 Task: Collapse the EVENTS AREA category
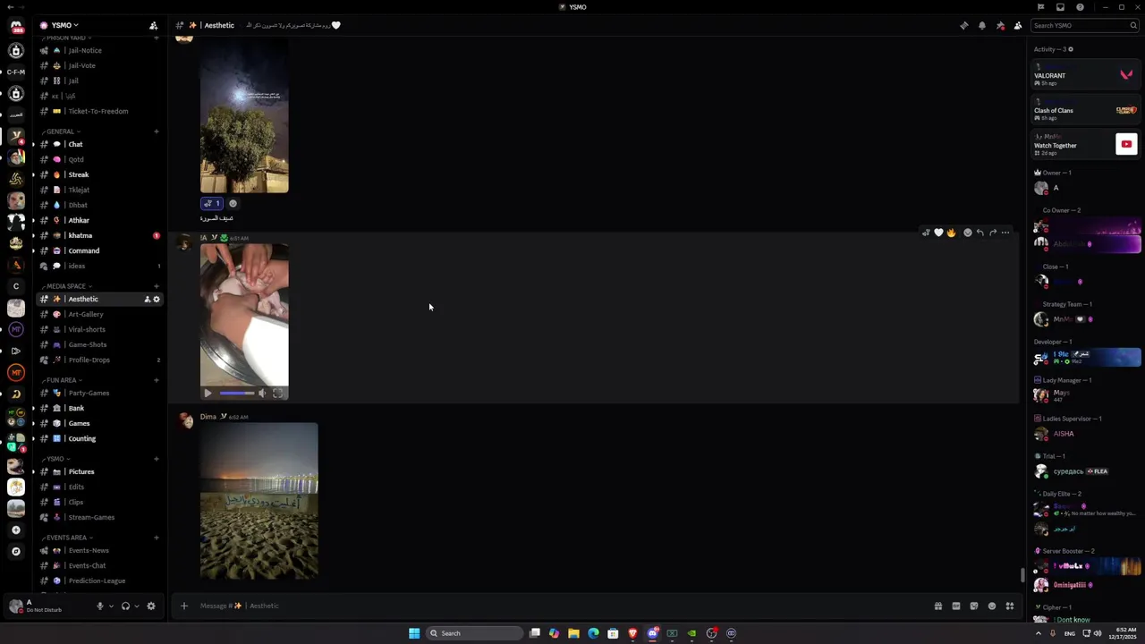click(65, 538)
